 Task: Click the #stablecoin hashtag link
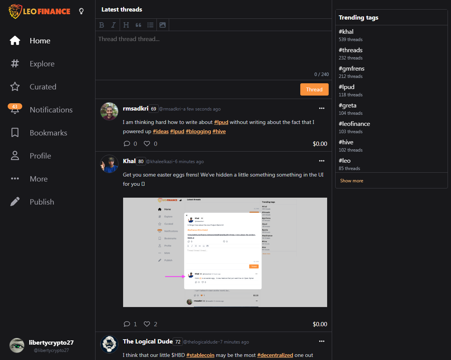coord(200,355)
